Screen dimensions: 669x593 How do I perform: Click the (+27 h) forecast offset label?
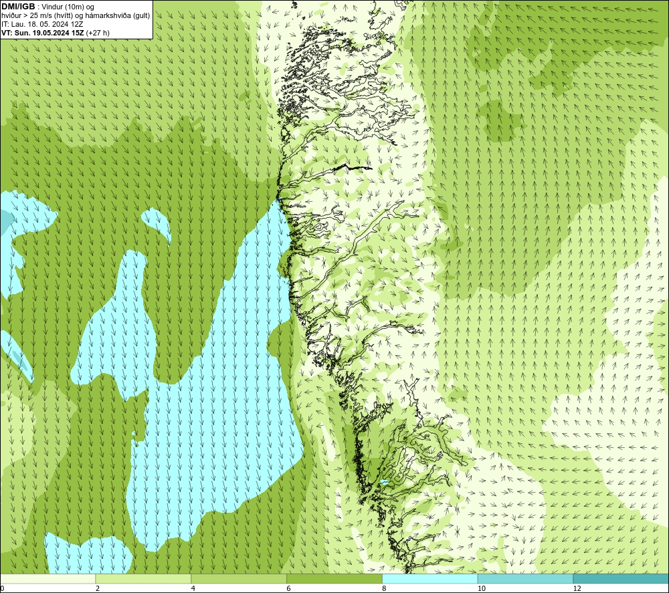point(98,33)
